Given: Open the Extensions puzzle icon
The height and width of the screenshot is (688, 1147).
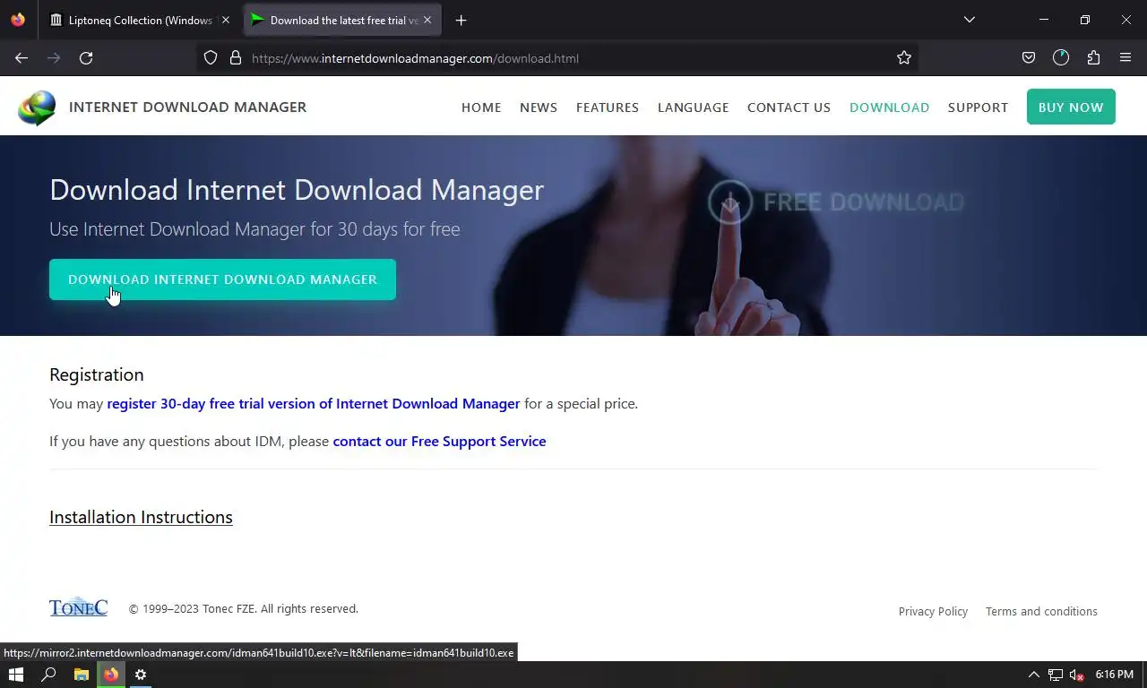Looking at the screenshot, I should (x=1093, y=58).
